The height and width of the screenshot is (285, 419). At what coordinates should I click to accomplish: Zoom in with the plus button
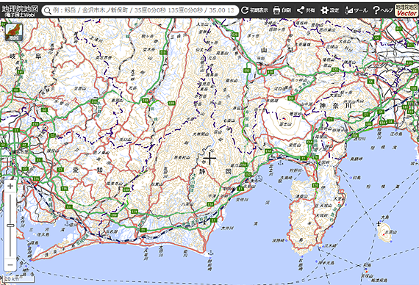pyautogui.click(x=10, y=186)
